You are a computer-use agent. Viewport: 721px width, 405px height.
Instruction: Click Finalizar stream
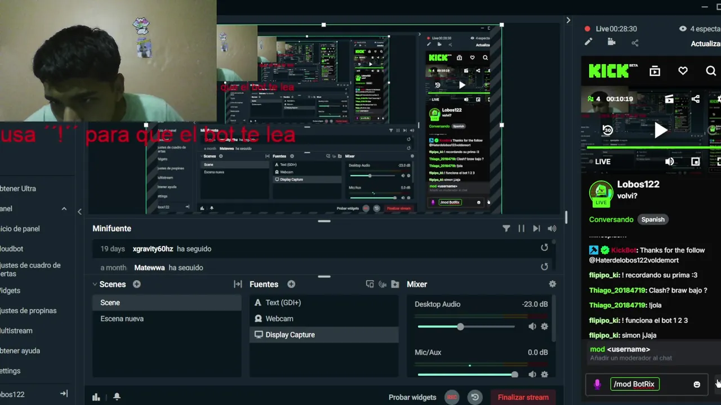click(523, 397)
